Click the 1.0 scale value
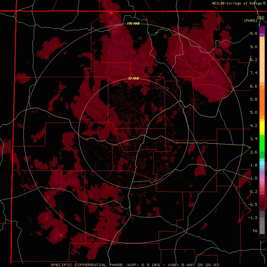The width and height of the screenshot is (267, 267). click(254, 178)
